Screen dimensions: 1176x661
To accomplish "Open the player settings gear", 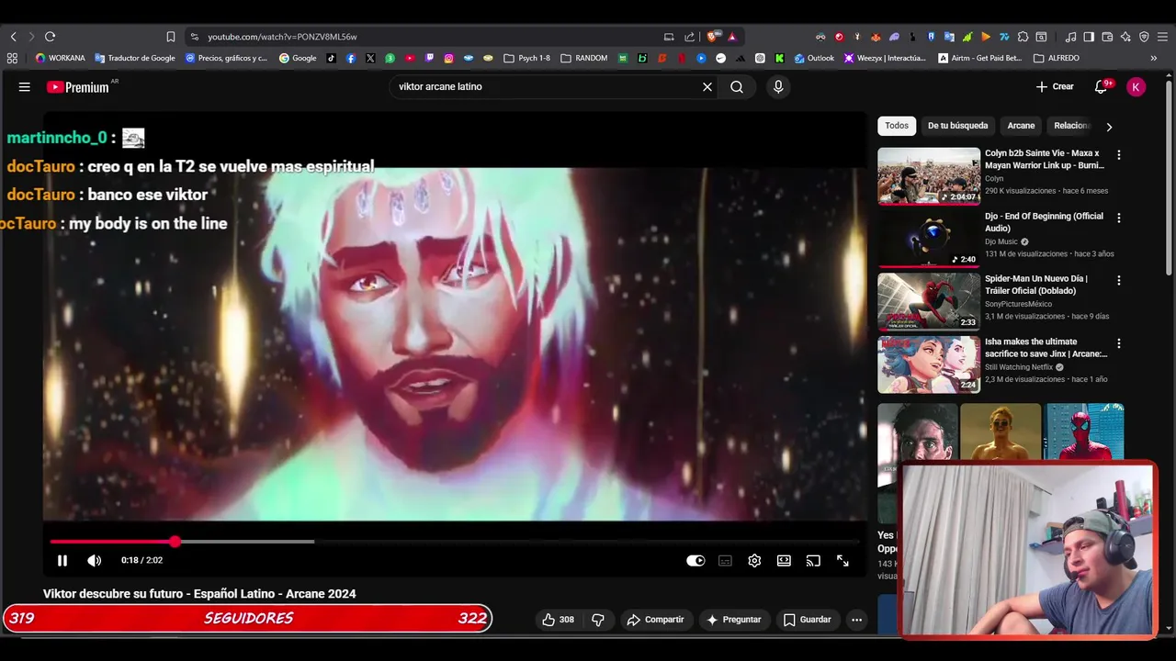I will [x=754, y=560].
